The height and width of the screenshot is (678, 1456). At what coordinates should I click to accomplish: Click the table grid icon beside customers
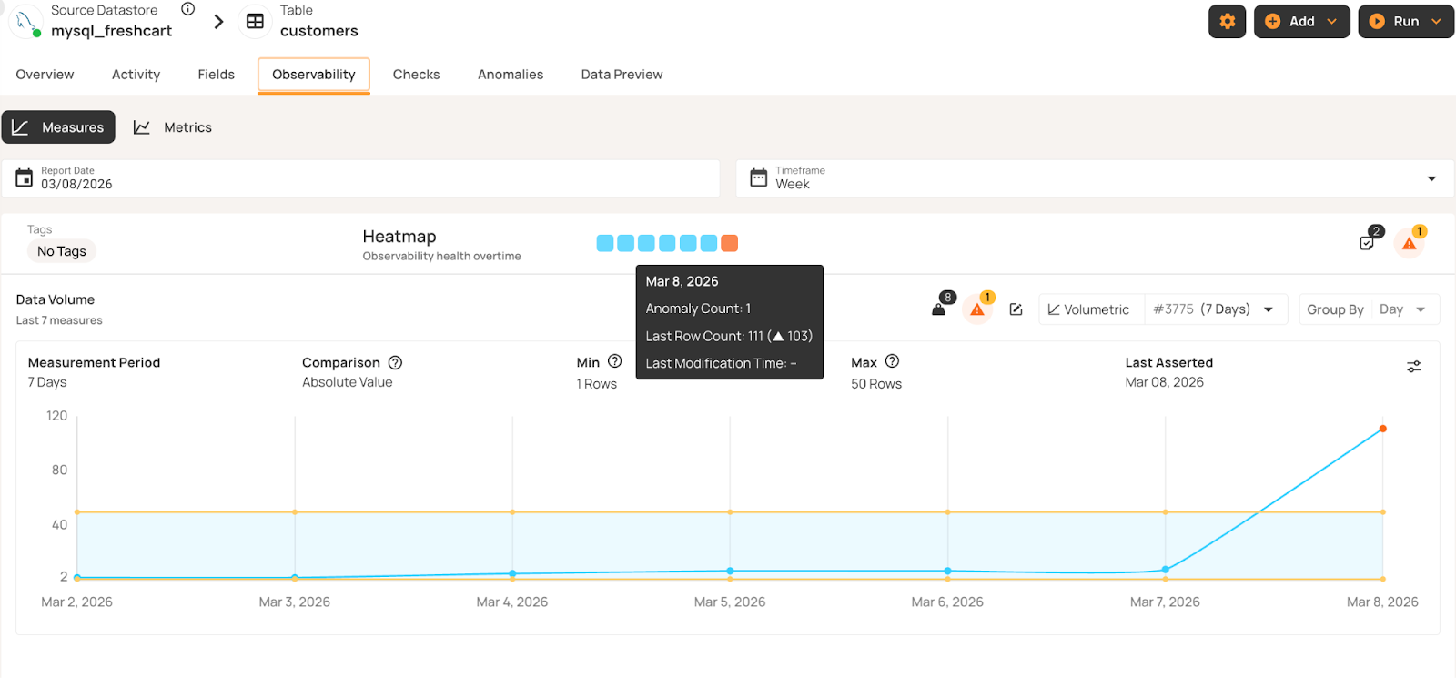255,21
